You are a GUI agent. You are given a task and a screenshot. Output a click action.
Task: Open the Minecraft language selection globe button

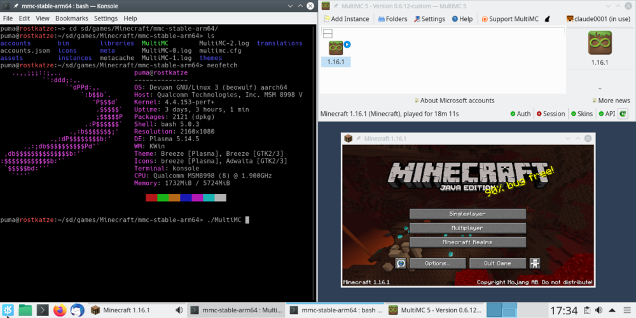[401, 263]
